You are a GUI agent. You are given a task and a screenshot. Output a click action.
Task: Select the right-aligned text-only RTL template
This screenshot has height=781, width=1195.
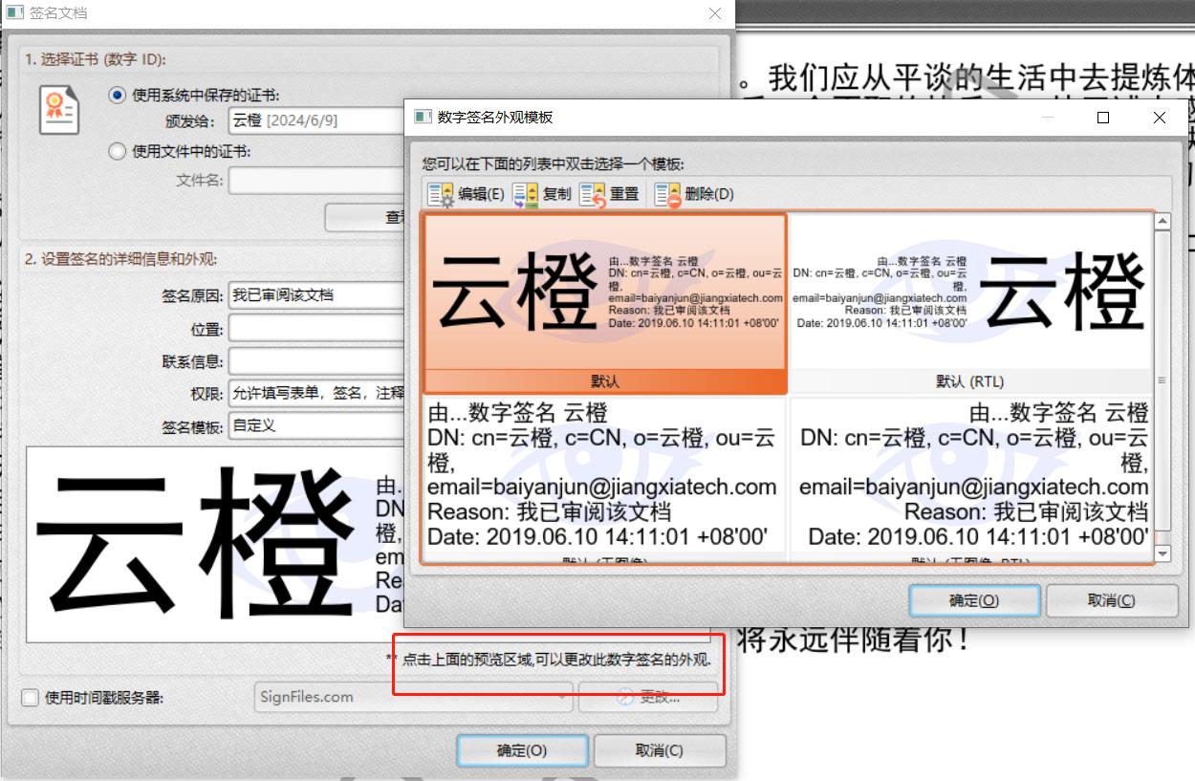pos(969,479)
